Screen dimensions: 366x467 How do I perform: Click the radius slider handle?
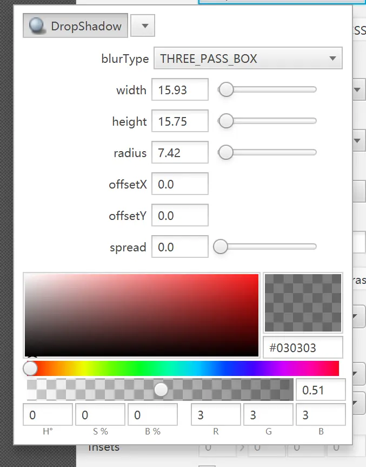[x=225, y=153]
